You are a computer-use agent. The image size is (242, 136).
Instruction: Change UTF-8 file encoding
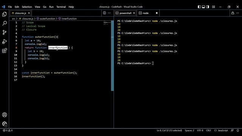coord(200,130)
